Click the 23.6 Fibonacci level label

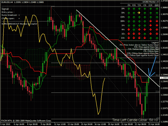coord(158,91)
